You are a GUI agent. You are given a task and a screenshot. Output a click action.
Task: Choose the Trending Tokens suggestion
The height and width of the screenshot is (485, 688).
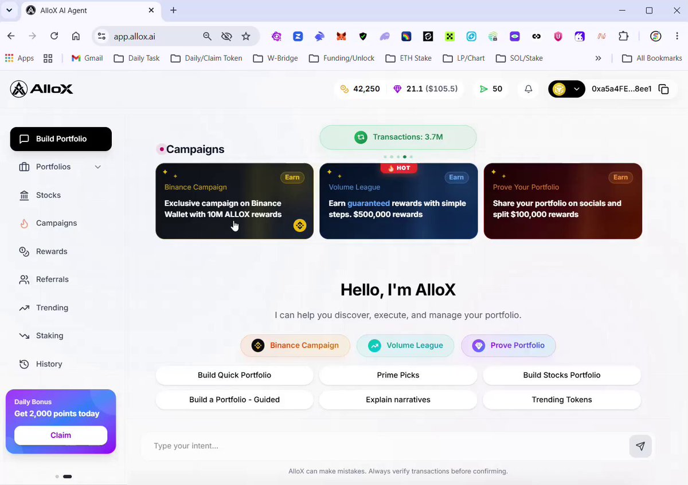tap(562, 400)
